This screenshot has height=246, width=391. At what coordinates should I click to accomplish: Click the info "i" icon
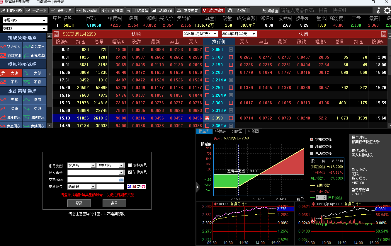(379, 11)
